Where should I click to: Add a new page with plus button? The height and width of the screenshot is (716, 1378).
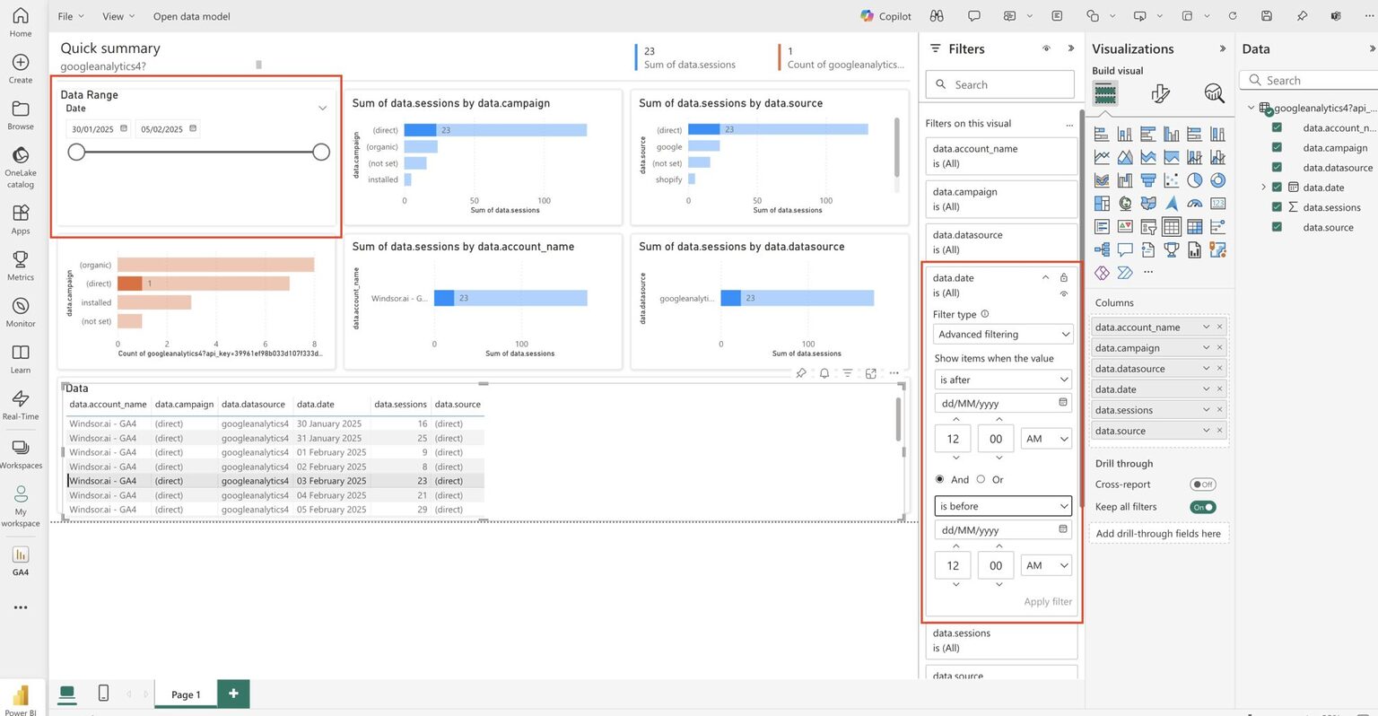point(233,693)
